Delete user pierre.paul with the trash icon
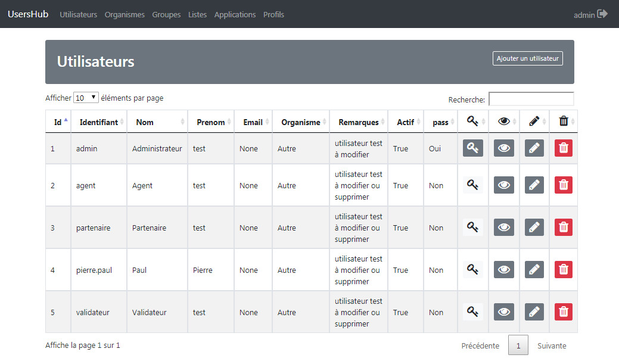The height and width of the screenshot is (361, 619). 563,269
